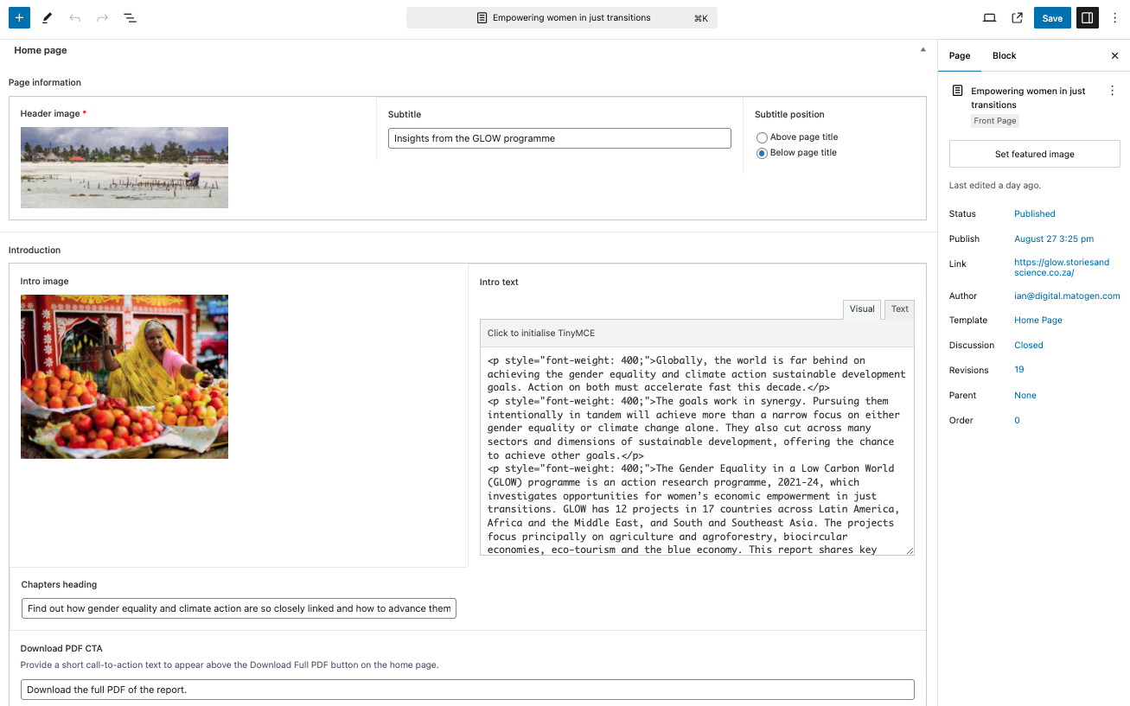Switch to the Block tab
Viewport: 1130px width, 706px height.
point(1004,55)
